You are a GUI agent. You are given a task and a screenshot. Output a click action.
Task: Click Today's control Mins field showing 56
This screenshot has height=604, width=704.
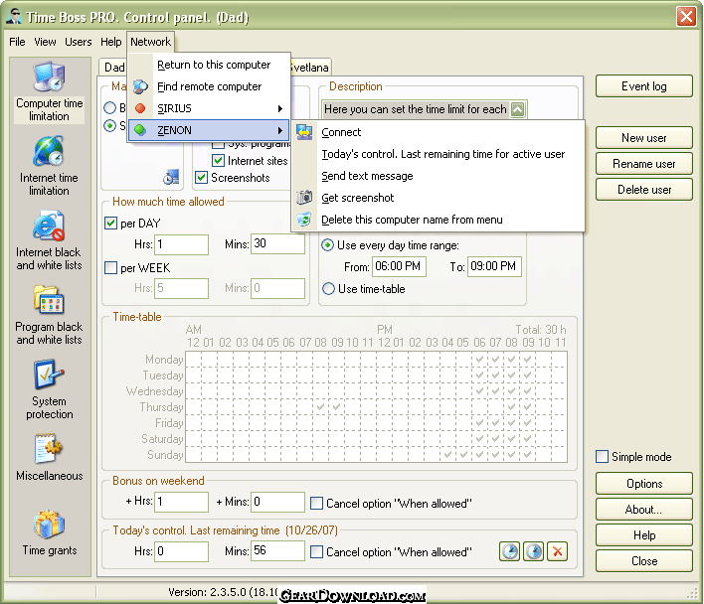[277, 550]
